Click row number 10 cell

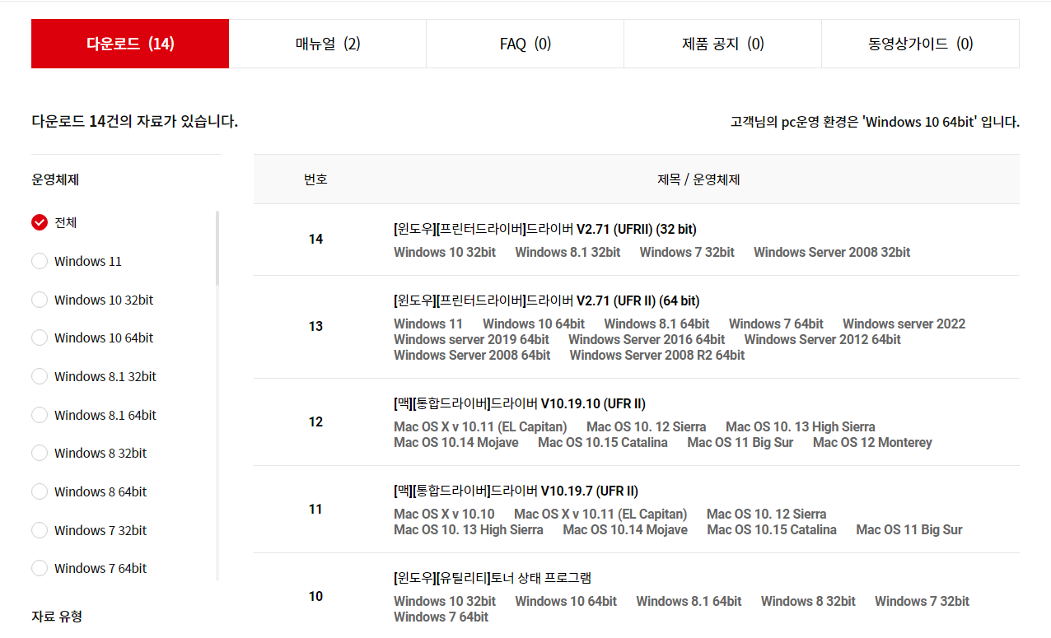315,596
